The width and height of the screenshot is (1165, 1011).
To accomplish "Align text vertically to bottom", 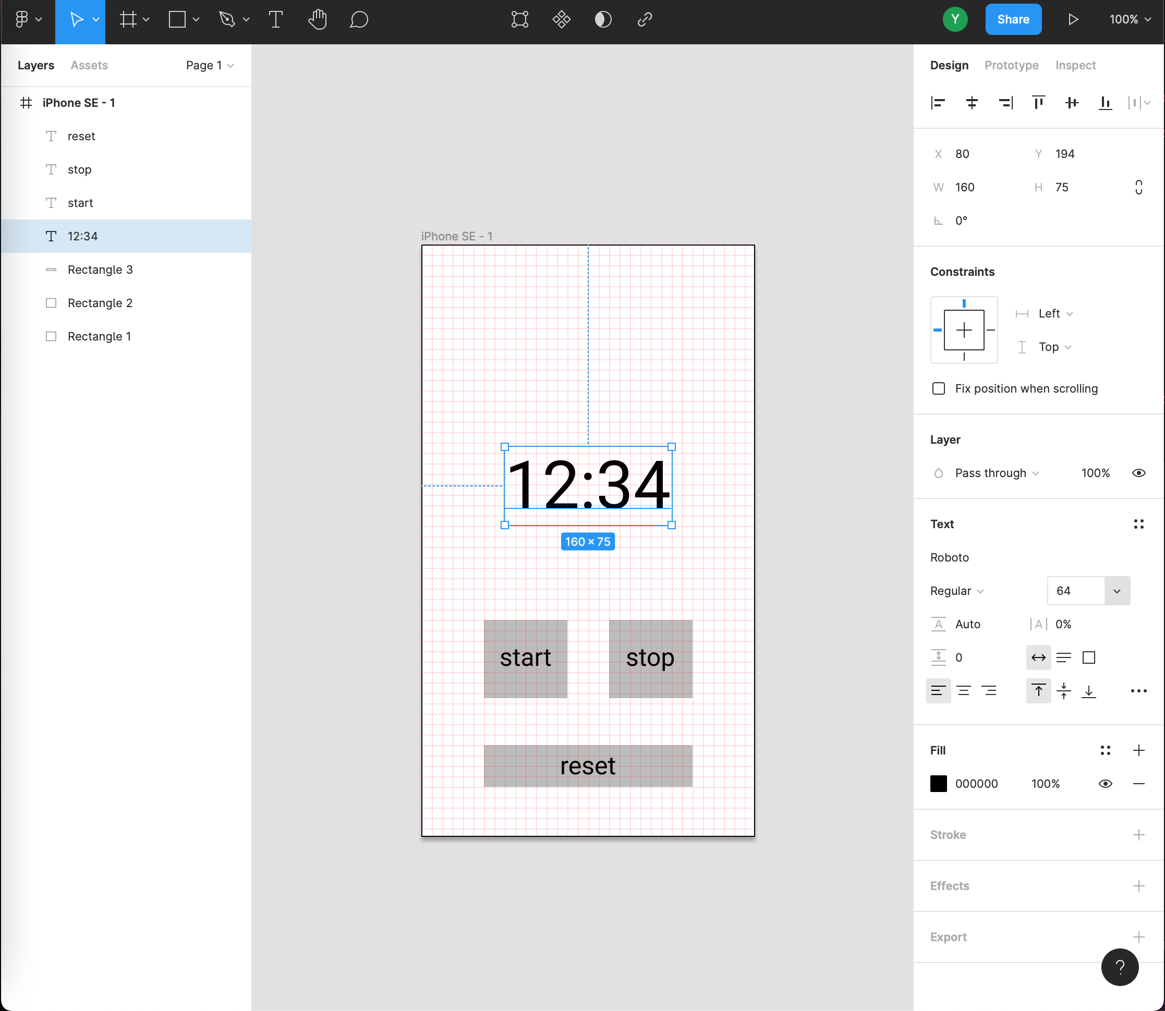I will pyautogui.click(x=1088, y=690).
